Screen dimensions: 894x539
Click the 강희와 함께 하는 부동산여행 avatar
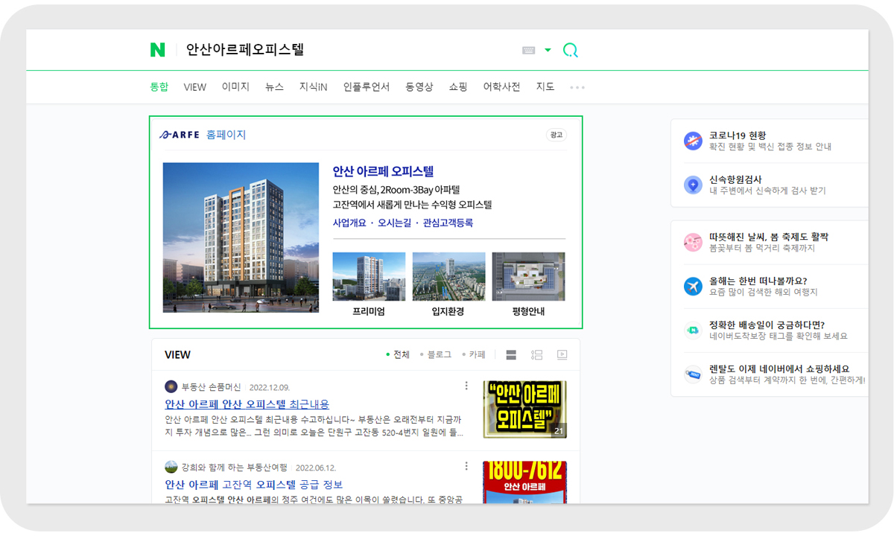click(171, 468)
